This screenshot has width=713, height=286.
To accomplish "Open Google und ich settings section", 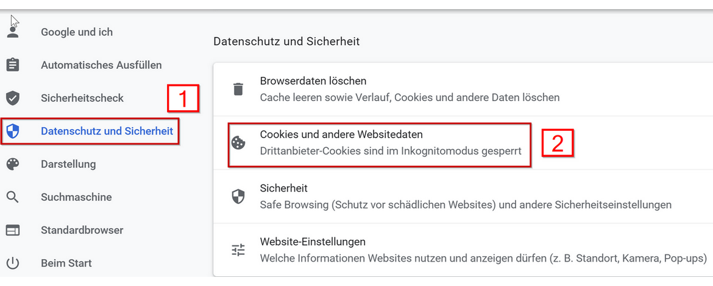I will click(77, 32).
